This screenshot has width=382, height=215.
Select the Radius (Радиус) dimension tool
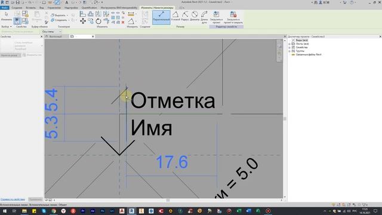pos(185,16)
